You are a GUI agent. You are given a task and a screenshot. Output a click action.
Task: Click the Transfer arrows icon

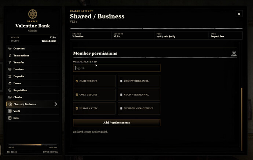10,62
